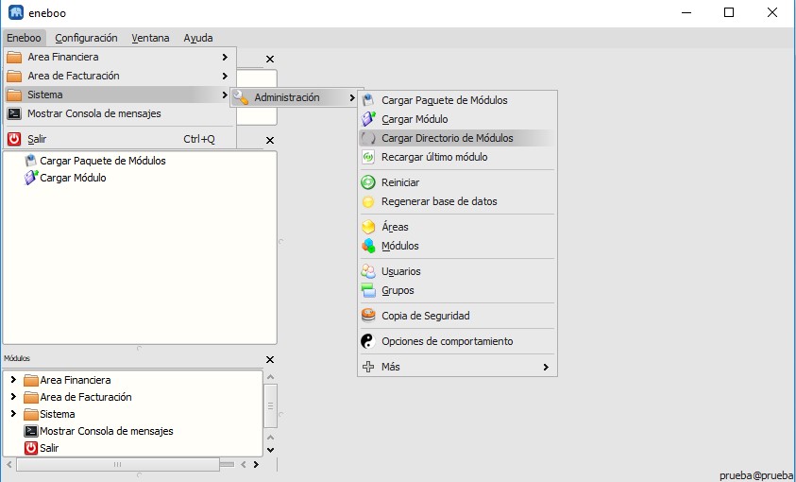Click the Sistema folder icon in Eneboo menu

[x=14, y=95]
